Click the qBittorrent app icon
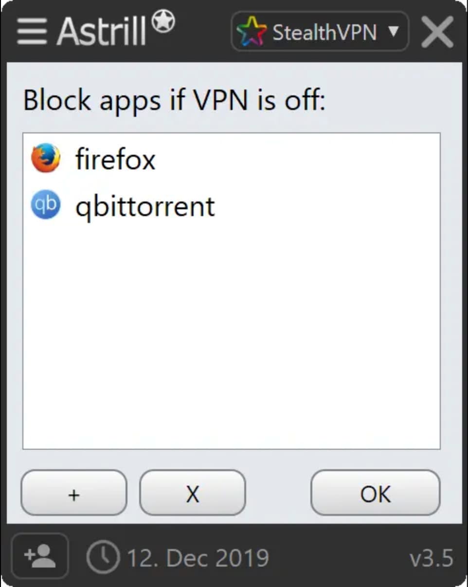The width and height of the screenshot is (468, 587). coord(46,205)
